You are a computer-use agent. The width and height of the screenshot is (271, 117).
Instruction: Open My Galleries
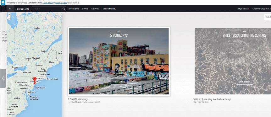pyautogui.click(x=244, y=9)
